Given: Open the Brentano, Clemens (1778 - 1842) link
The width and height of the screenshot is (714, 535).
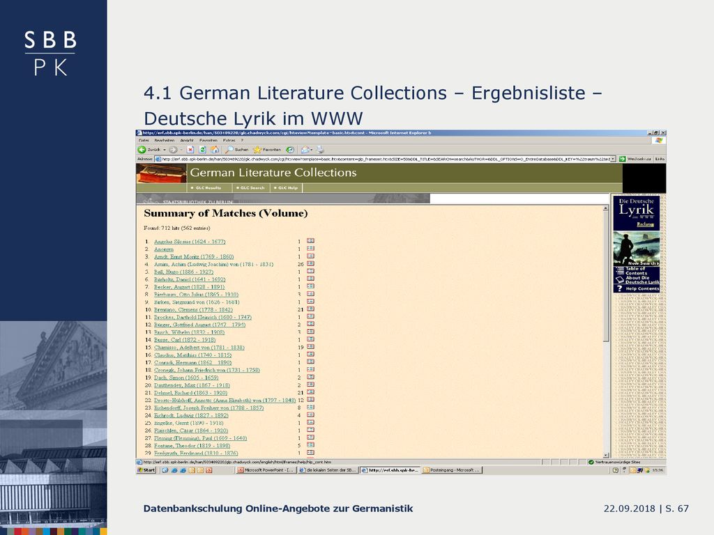Looking at the screenshot, I should (x=193, y=309).
